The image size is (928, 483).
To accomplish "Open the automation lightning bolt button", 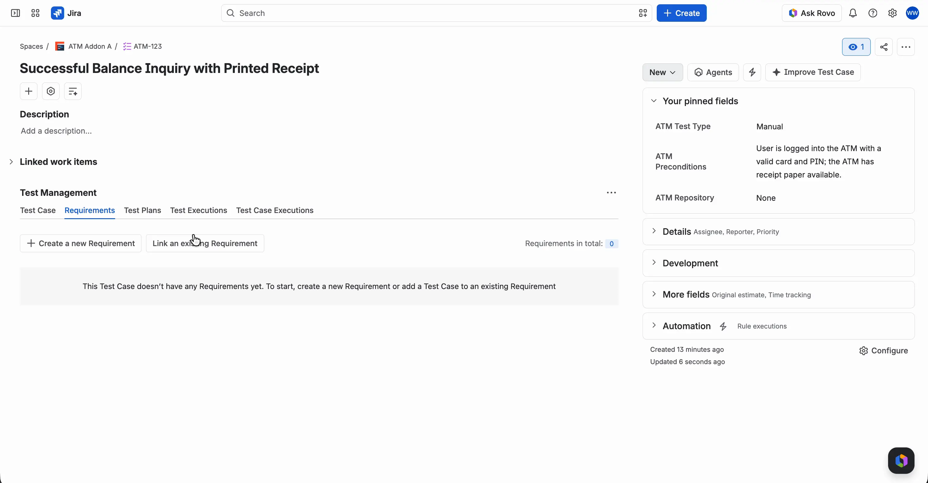I will coord(752,72).
